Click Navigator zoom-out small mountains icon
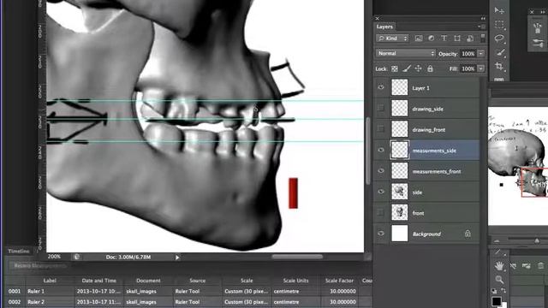 [497, 241]
